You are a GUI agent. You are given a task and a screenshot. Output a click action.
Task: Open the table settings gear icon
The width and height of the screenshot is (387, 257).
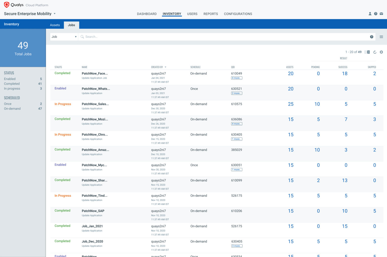click(x=381, y=52)
